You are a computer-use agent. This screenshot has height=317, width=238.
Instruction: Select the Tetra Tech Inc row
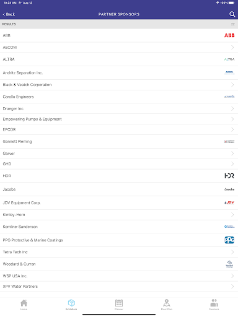(119, 252)
